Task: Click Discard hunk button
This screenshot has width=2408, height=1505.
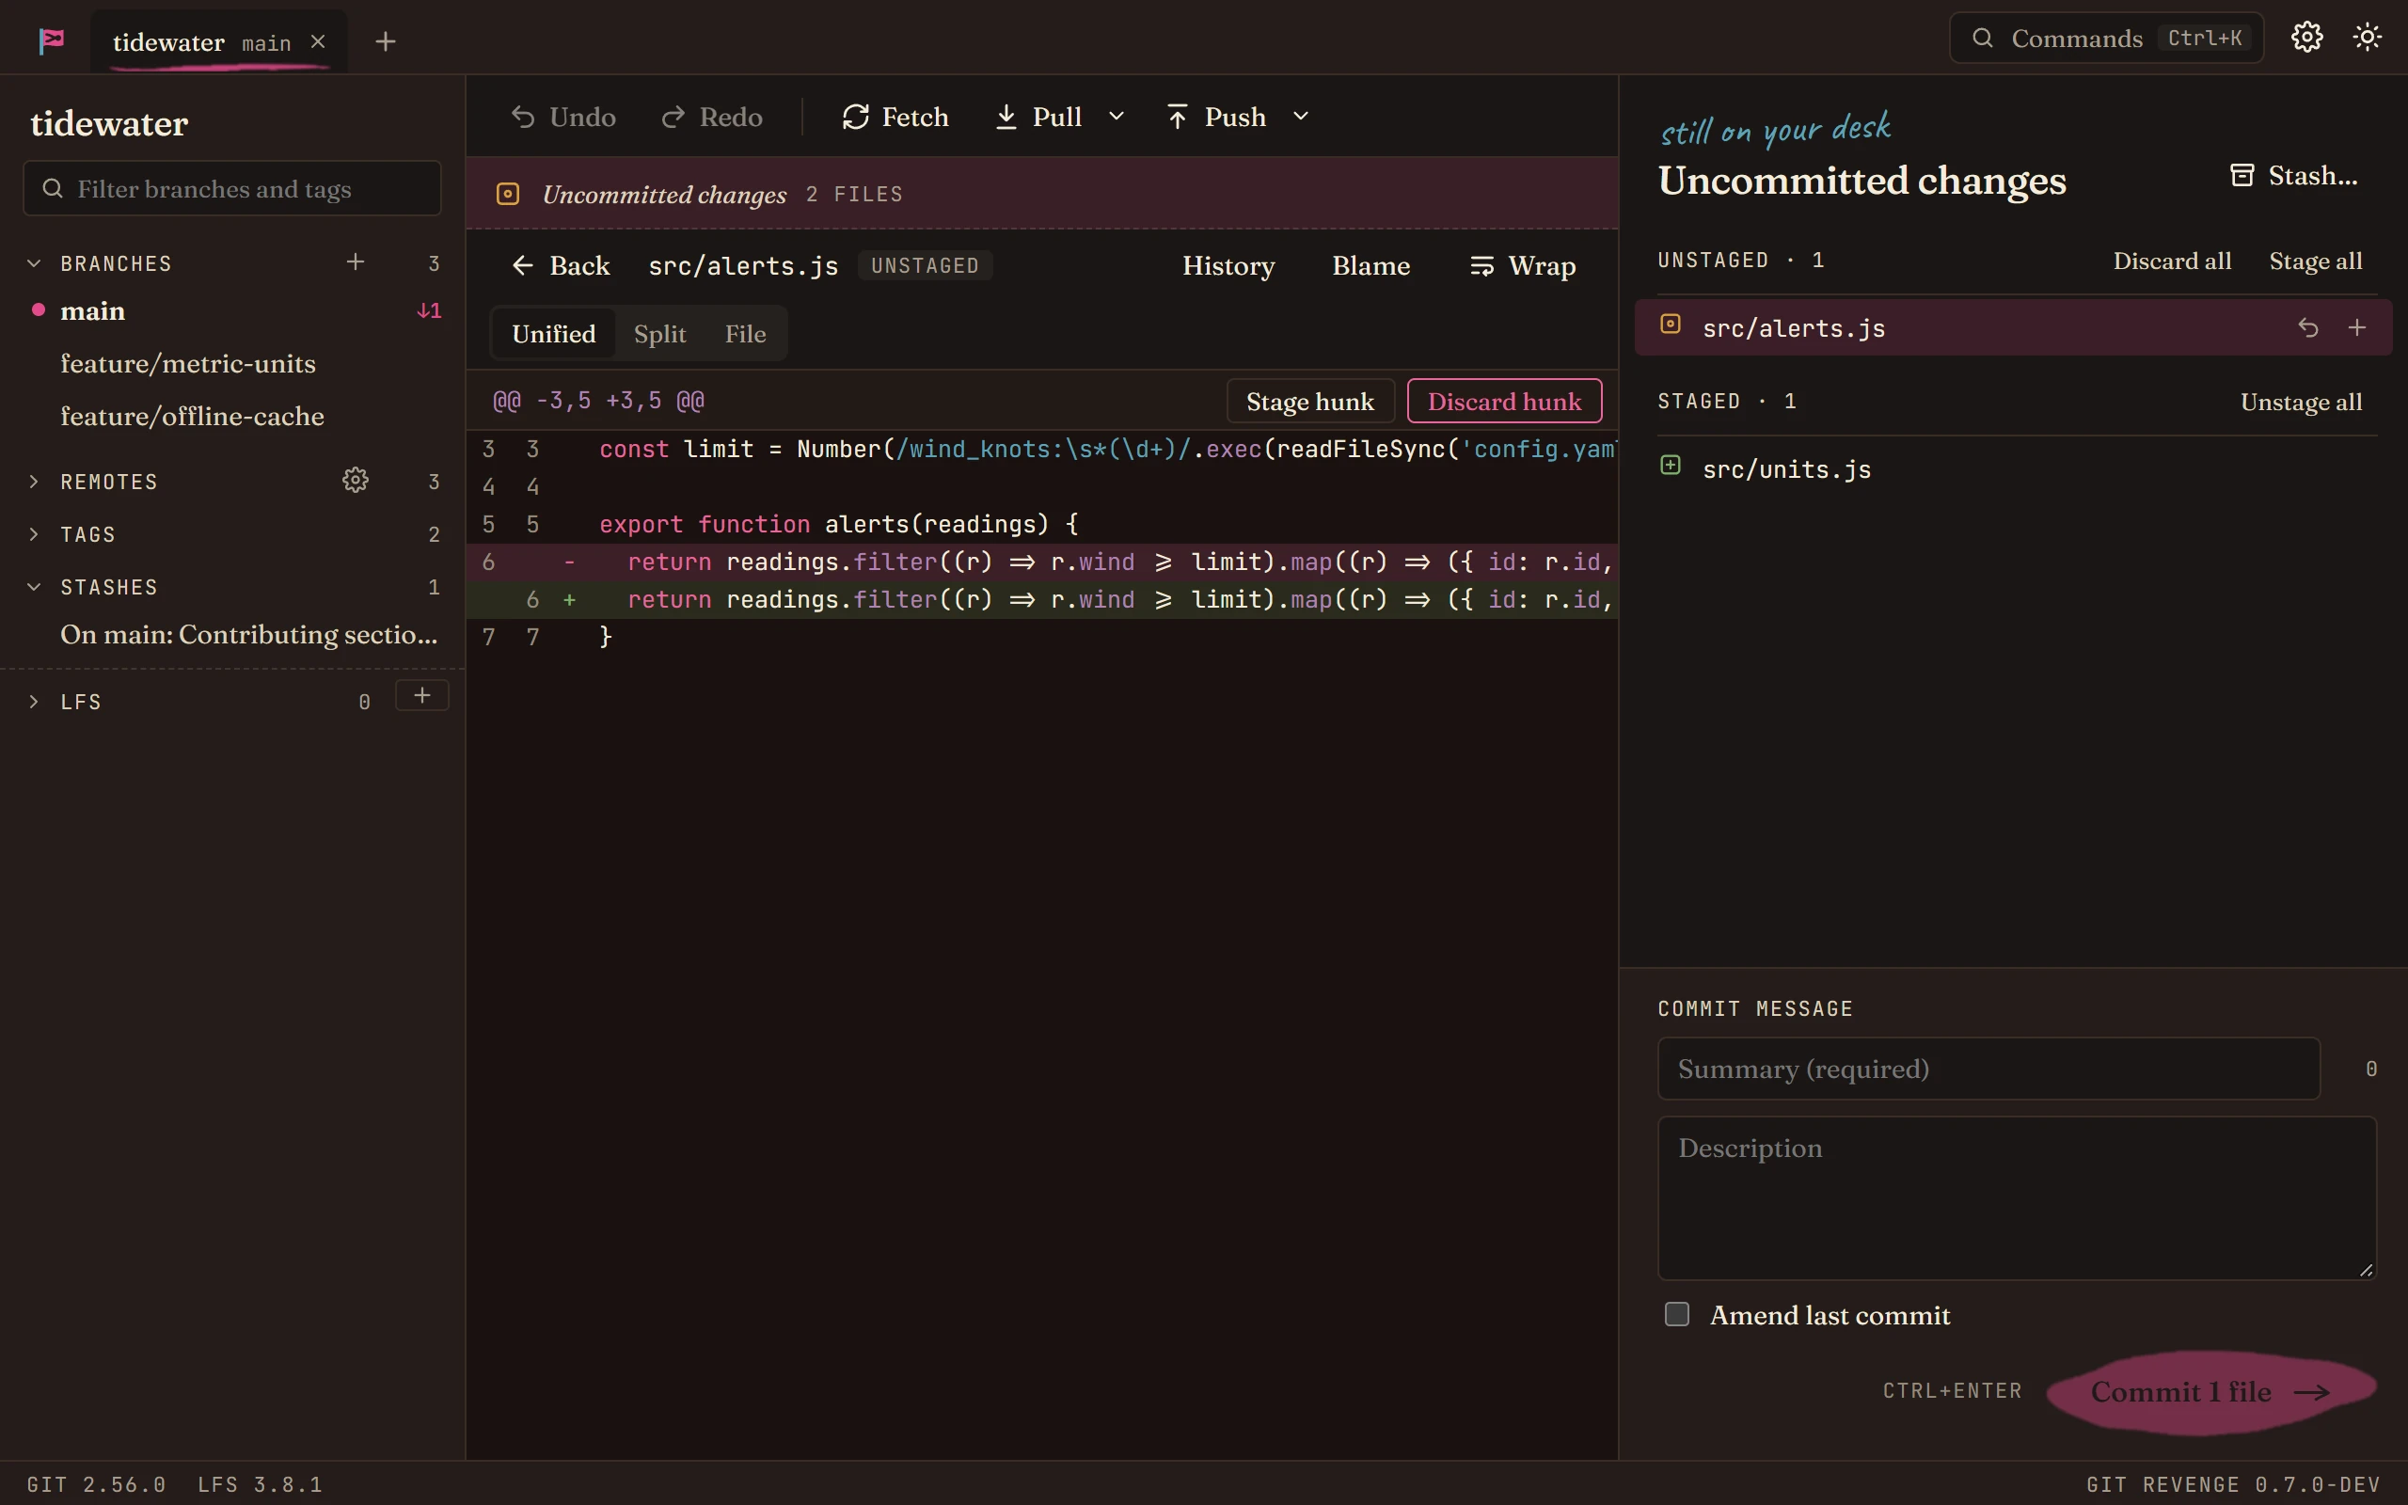Action: [1504, 401]
